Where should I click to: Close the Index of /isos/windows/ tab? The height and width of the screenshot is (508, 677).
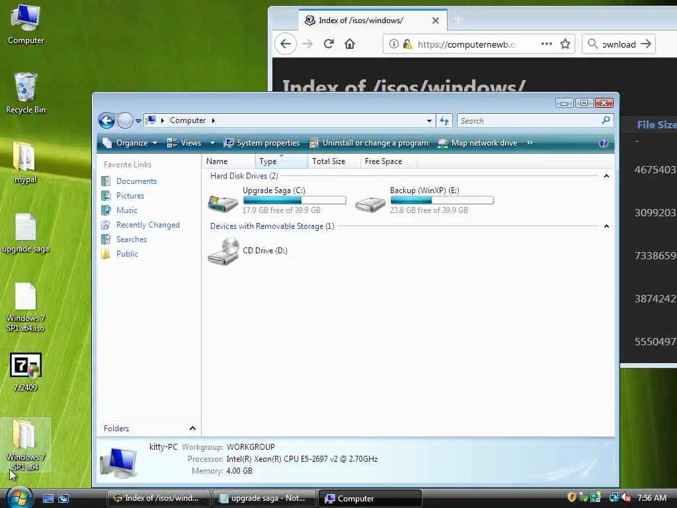436,21
